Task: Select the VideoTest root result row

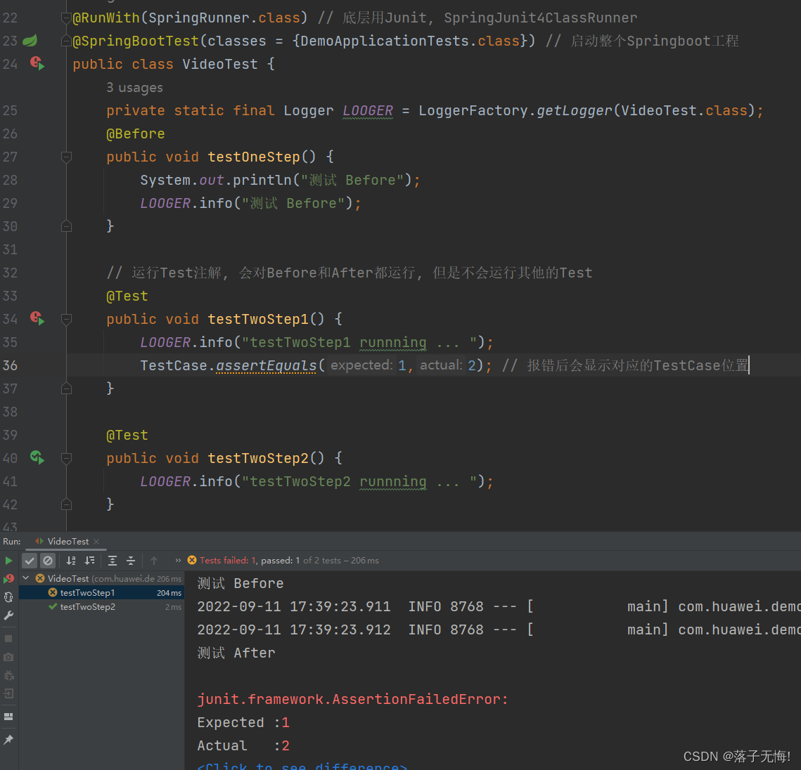Action: [x=101, y=578]
